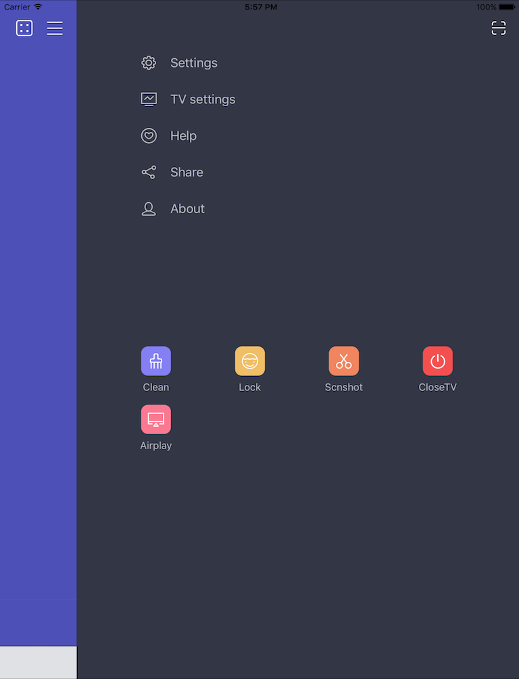Open the Help menu entry
The width and height of the screenshot is (519, 679).
[x=184, y=135]
